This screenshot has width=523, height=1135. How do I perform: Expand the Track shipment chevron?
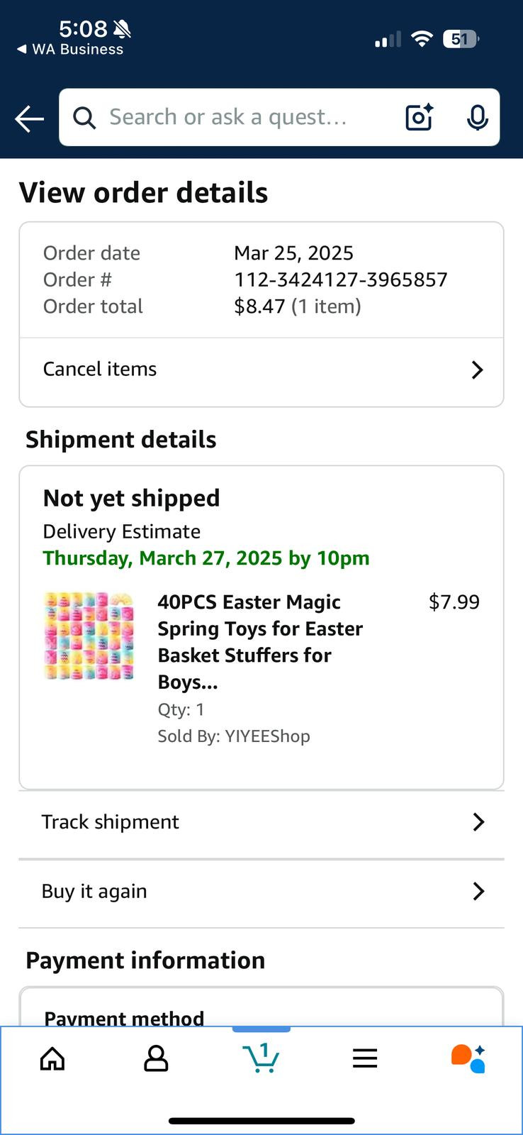click(x=479, y=822)
